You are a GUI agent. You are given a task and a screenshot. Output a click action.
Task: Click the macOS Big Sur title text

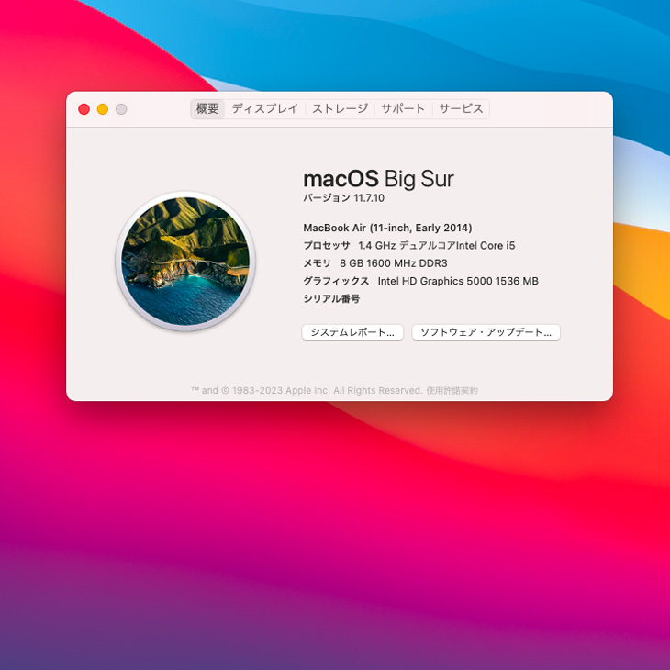tap(378, 179)
